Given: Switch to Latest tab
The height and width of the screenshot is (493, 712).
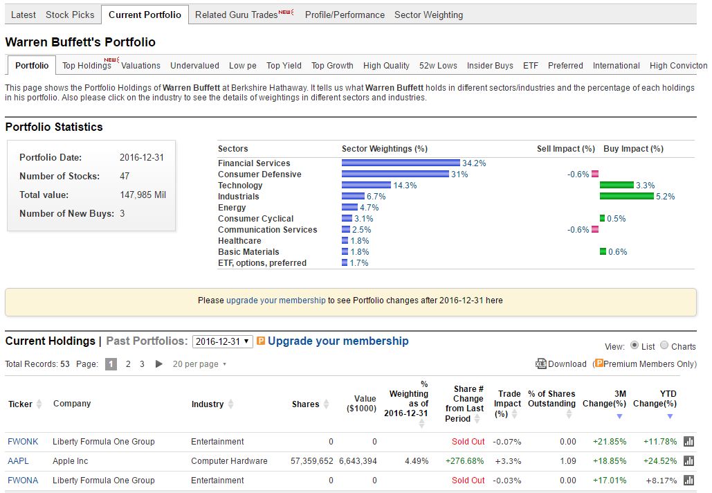Looking at the screenshot, I should pos(23,15).
